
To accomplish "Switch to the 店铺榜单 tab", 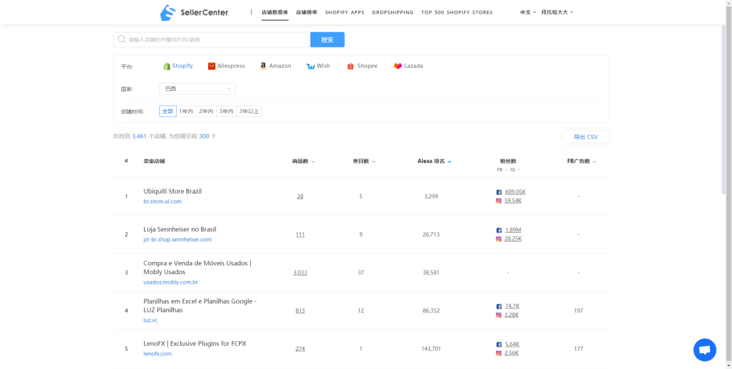I will click(306, 12).
